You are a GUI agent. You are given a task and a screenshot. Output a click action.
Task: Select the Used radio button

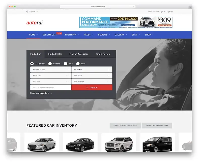pos(78,64)
